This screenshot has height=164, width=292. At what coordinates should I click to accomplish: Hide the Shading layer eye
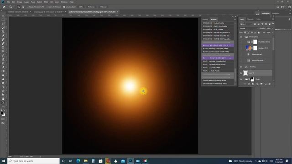pyautogui.click(x=241, y=67)
